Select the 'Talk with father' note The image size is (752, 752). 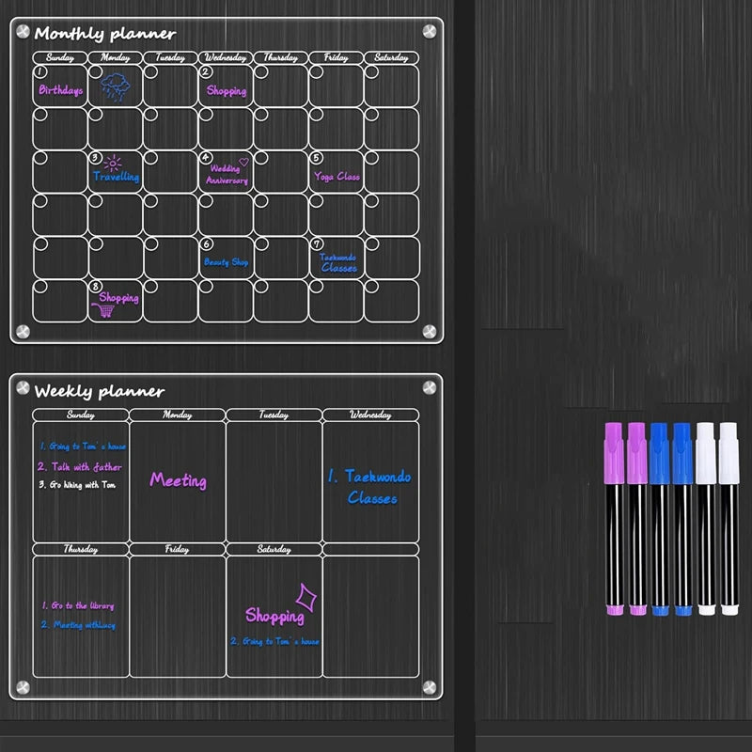[80, 466]
